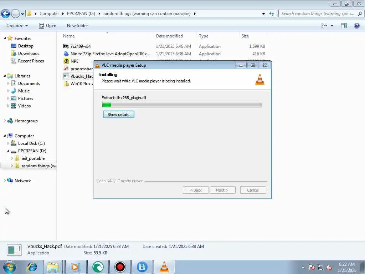This screenshot has width=365, height=274.
Task: Select the Vbucks_Hack file icon
Action: pos(66,76)
